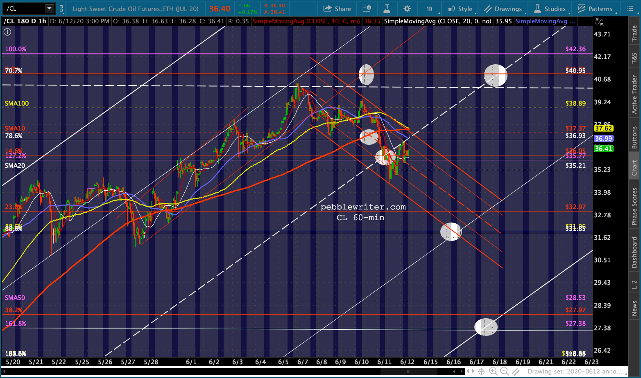Open the Patterns menu

coord(595,9)
